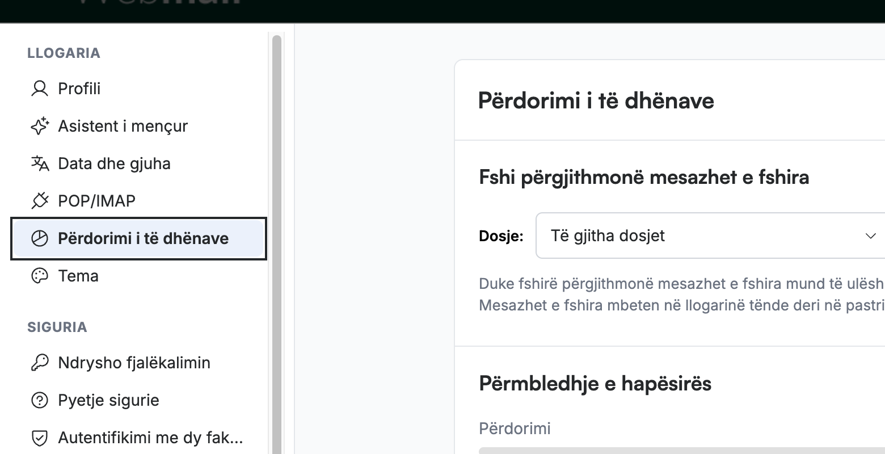Click the shield icon for Autentifikimi me dy faktorë
Screen dimensions: 885x454
tap(39, 438)
